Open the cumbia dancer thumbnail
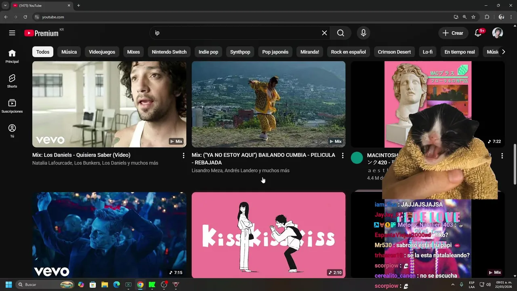 pyautogui.click(x=269, y=104)
